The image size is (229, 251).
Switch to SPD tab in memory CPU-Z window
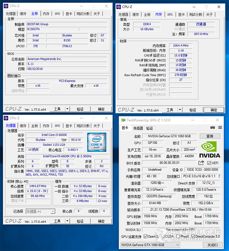tap(170, 15)
